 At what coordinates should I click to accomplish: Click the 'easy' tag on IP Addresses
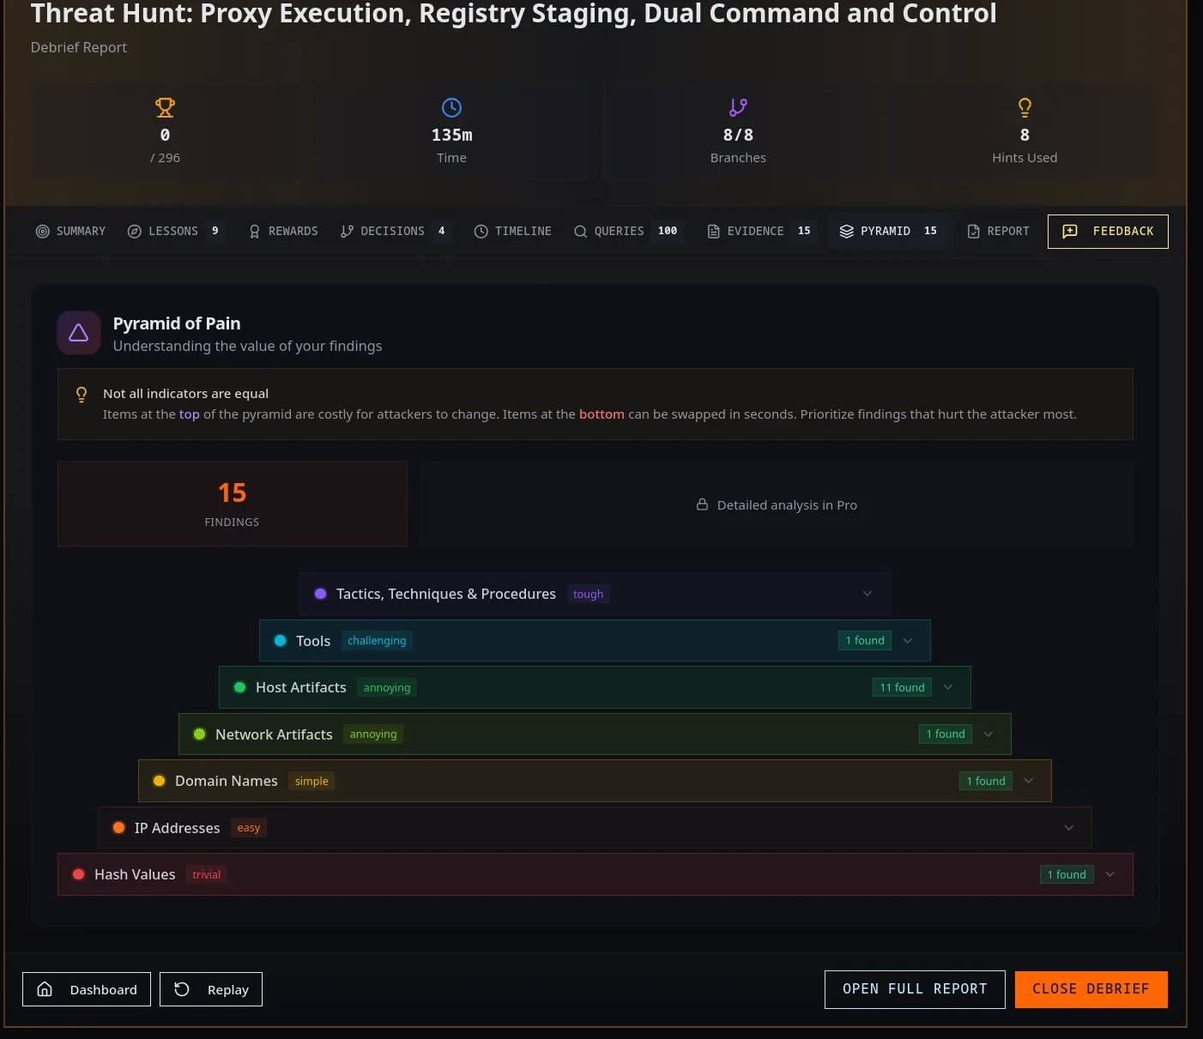coord(249,828)
